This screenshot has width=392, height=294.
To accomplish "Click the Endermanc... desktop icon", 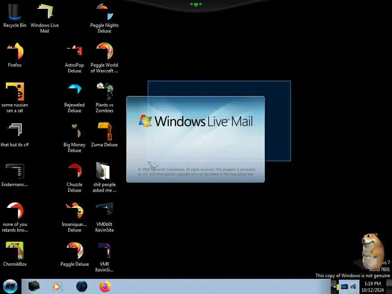I will [x=15, y=175].
